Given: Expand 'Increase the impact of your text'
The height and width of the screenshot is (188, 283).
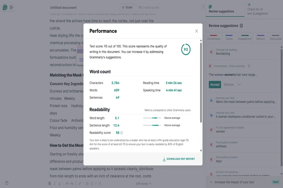Looking at the screenshot, I should pos(234,182).
